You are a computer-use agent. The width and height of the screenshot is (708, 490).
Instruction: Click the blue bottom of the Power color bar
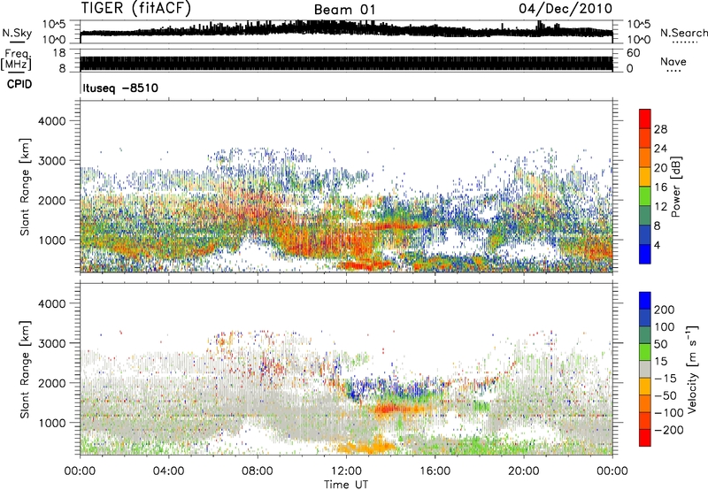[645, 254]
